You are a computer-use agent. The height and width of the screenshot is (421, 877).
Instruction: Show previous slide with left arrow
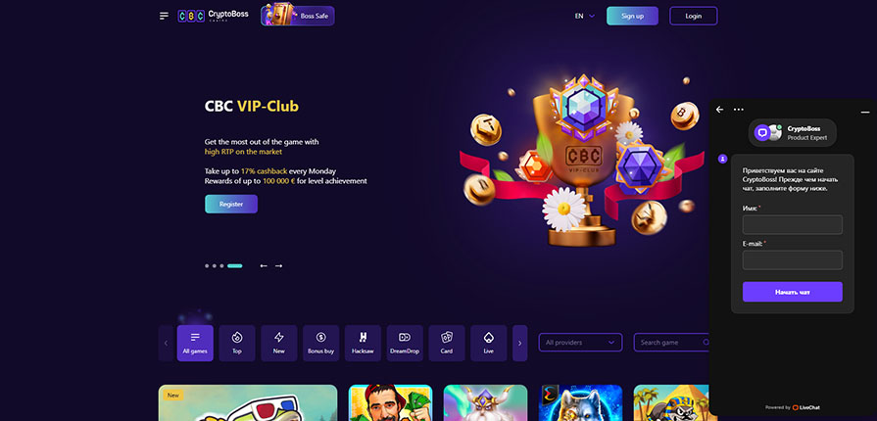(264, 266)
